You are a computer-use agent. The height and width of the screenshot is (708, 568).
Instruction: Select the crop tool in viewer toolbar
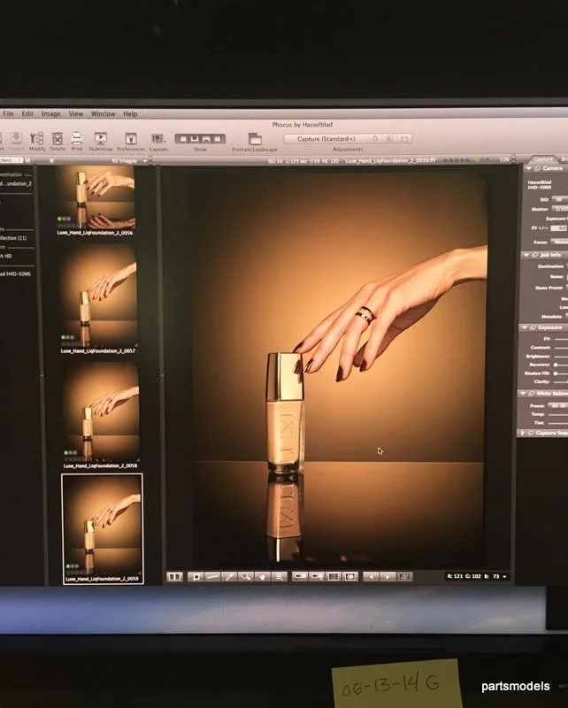(196, 577)
